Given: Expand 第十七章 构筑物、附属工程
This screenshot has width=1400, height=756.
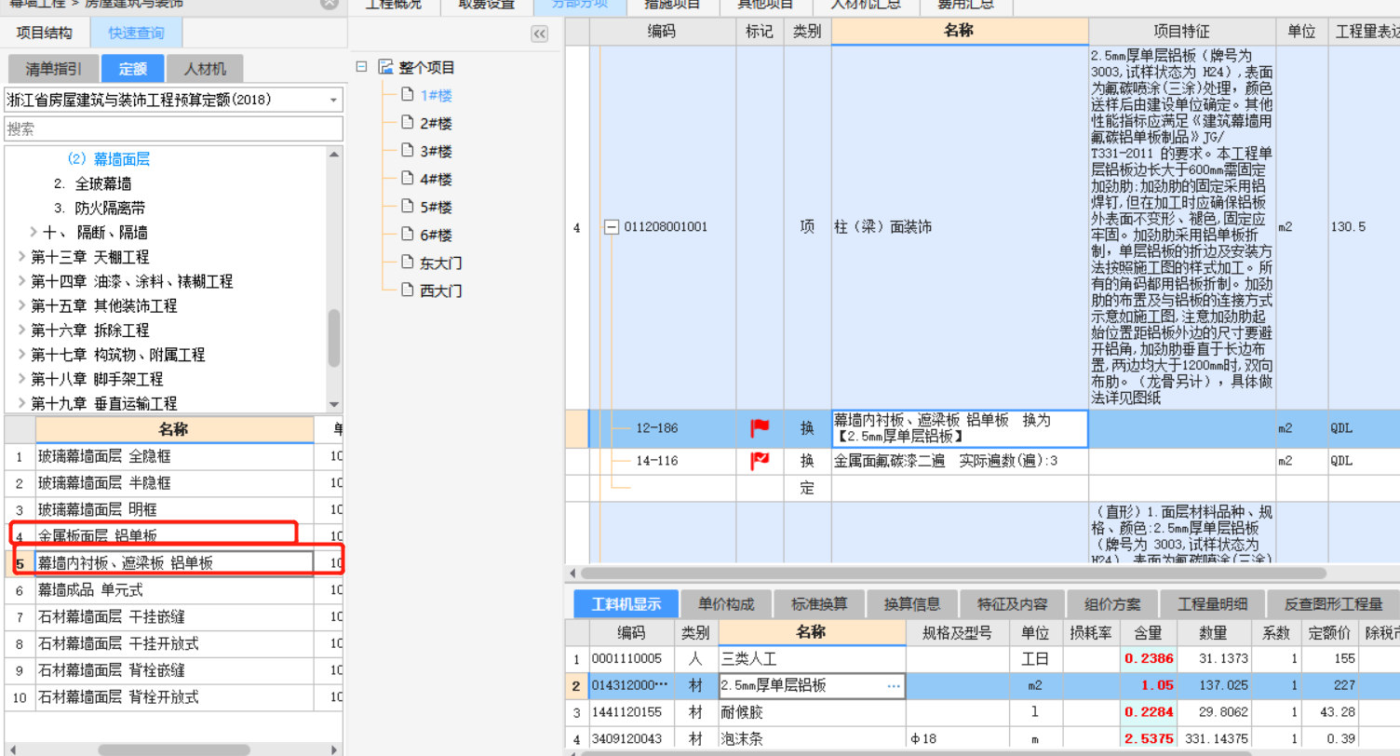Looking at the screenshot, I should click(22, 355).
